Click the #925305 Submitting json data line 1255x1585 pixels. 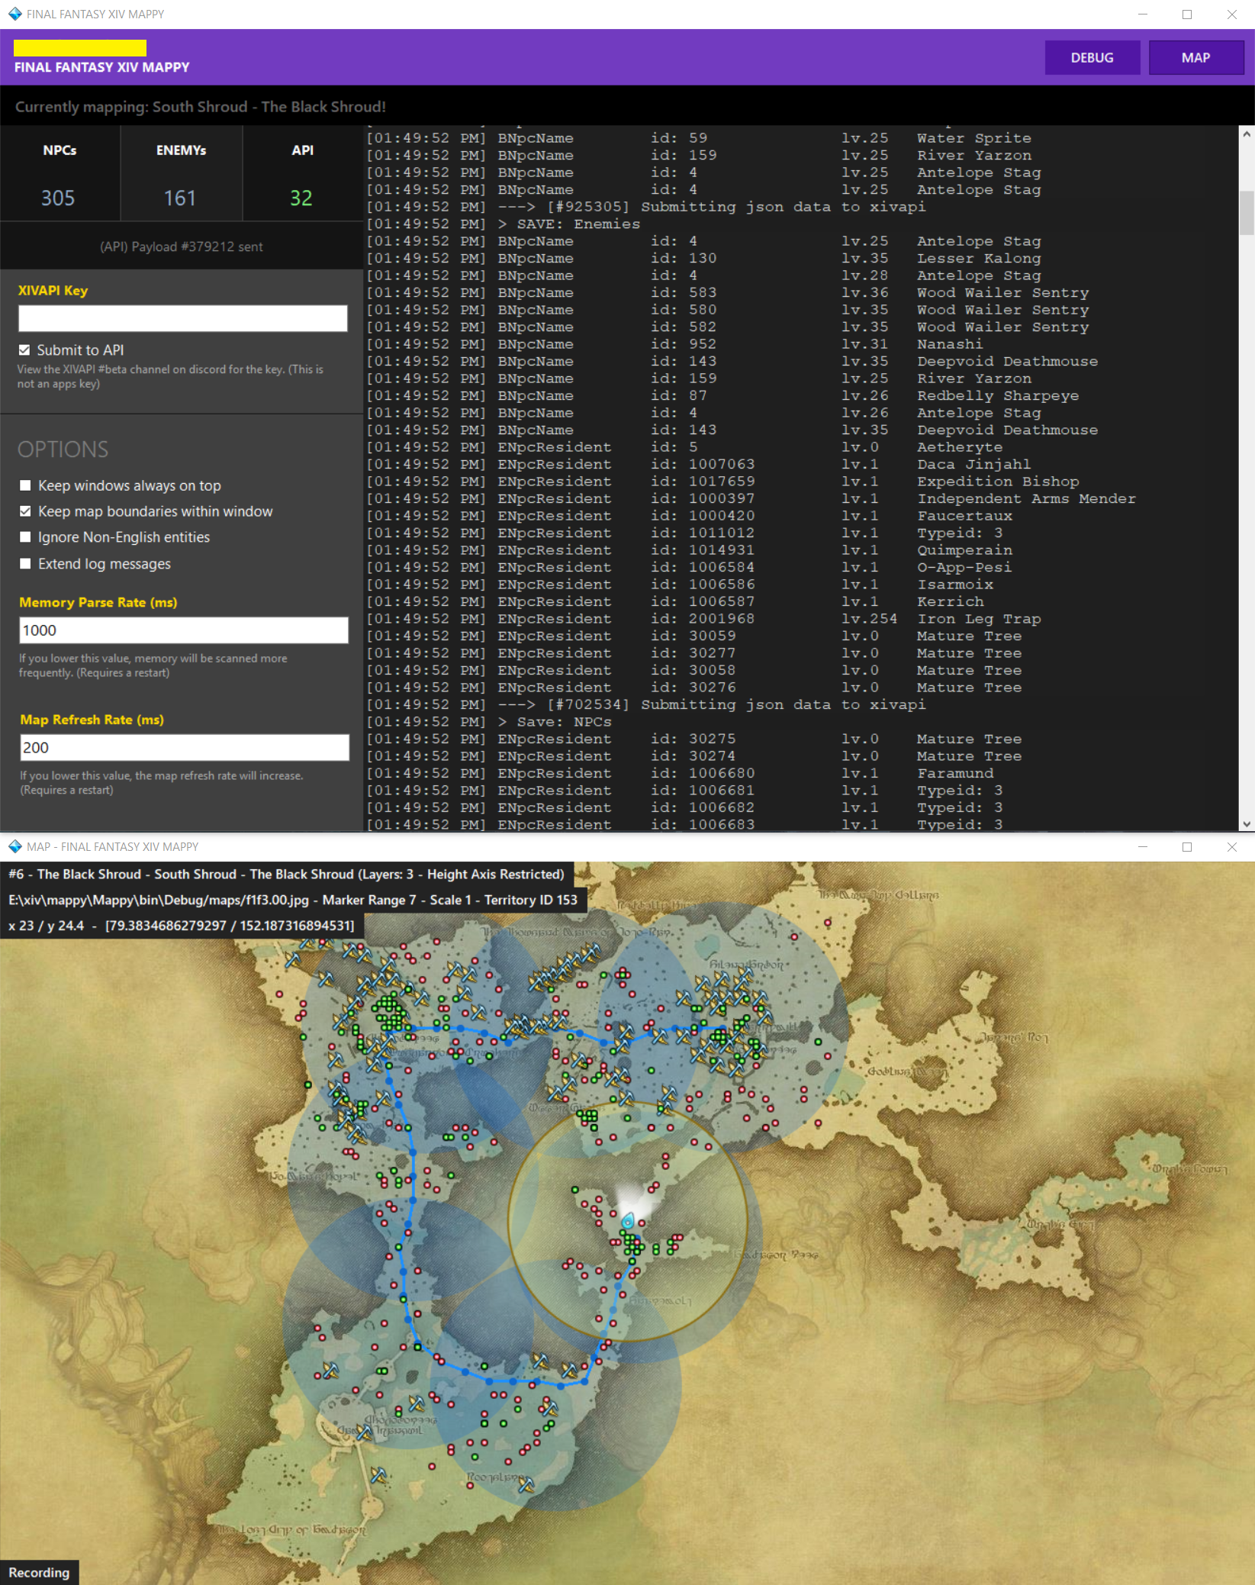646,207
